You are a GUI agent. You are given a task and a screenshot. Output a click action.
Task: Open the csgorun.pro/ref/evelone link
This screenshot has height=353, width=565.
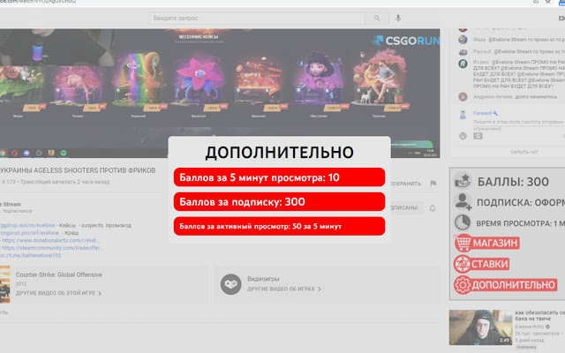(x=29, y=233)
